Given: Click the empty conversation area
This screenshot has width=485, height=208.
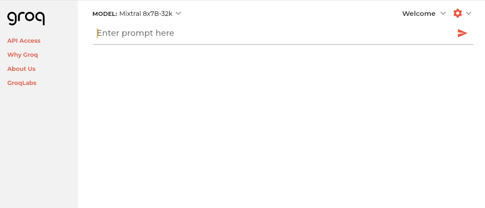Looking at the screenshot, I should pos(282,127).
